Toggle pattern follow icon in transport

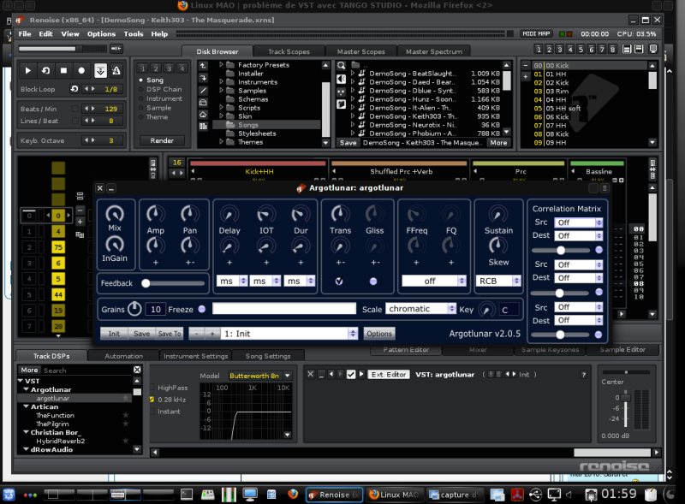[100, 70]
